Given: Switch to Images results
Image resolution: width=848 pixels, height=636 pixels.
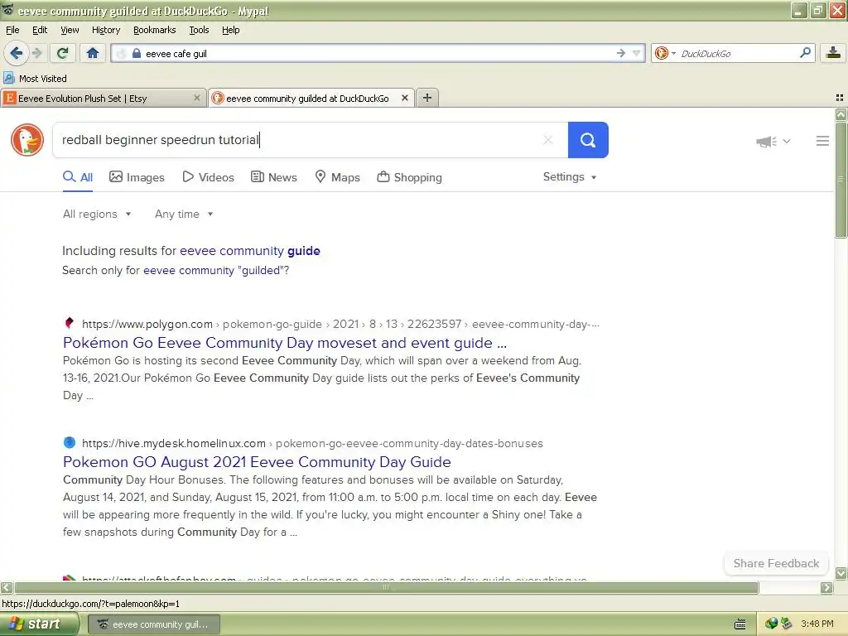Looking at the screenshot, I should [x=137, y=177].
